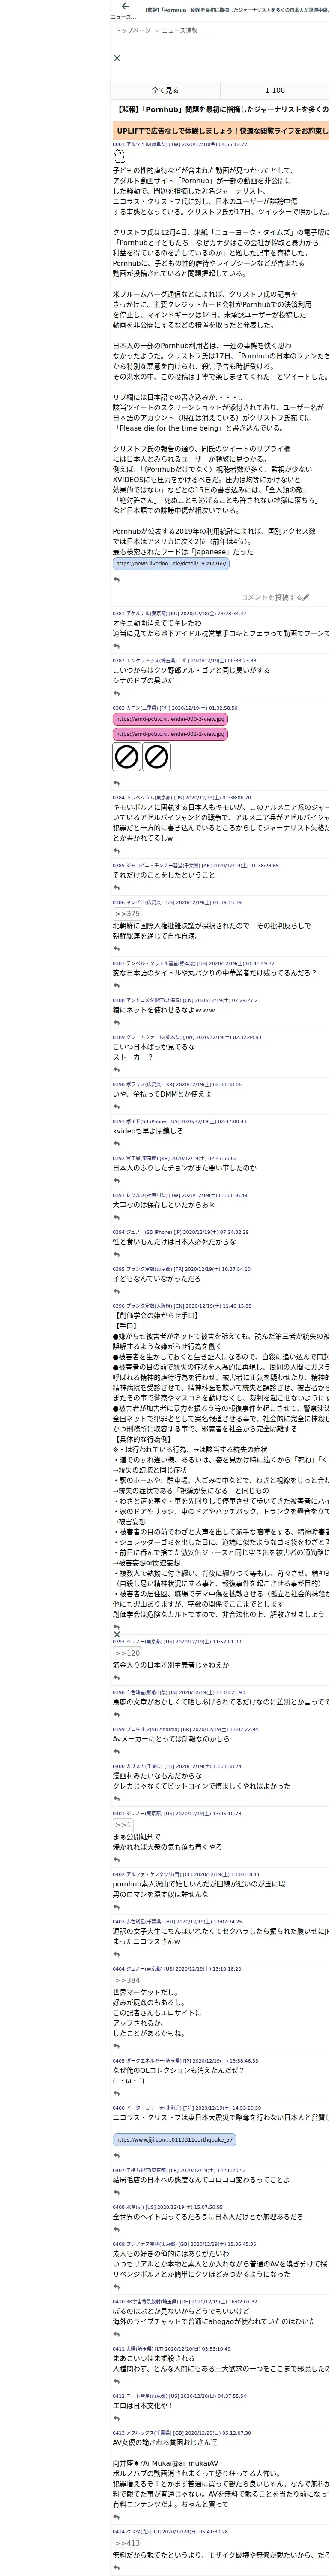
Task: Click the thread title starting 【悲報】「Pornhub」
Action: (x=222, y=109)
